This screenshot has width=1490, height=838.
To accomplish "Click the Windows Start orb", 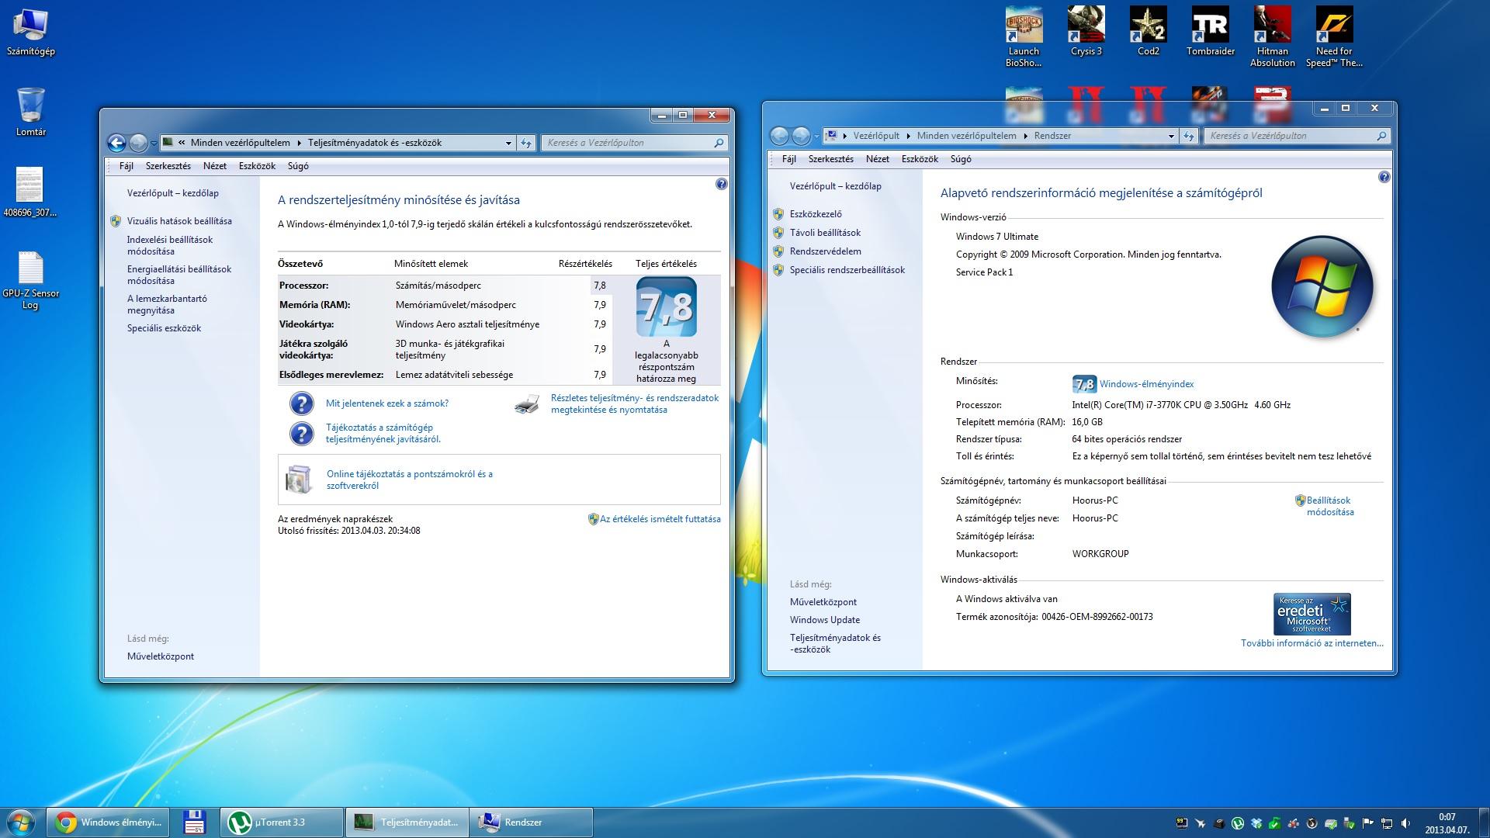I will point(21,822).
